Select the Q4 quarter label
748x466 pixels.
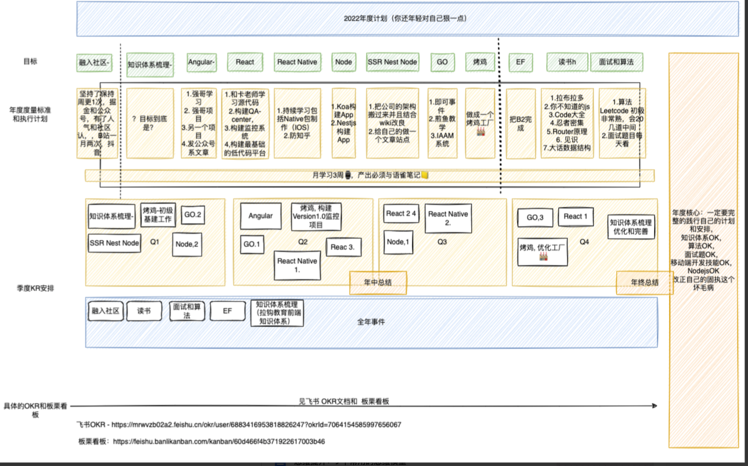coord(584,242)
